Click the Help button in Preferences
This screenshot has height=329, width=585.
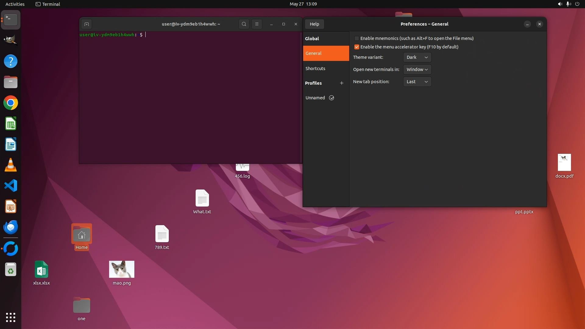[314, 24]
